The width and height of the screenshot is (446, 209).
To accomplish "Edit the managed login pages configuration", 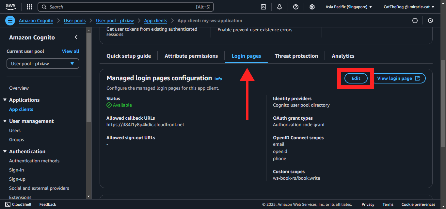I will point(356,78).
